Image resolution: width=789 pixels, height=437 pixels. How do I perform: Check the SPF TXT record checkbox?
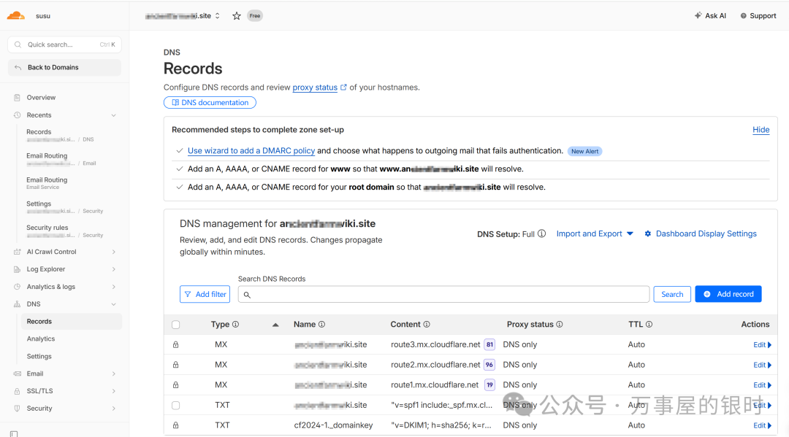point(175,405)
